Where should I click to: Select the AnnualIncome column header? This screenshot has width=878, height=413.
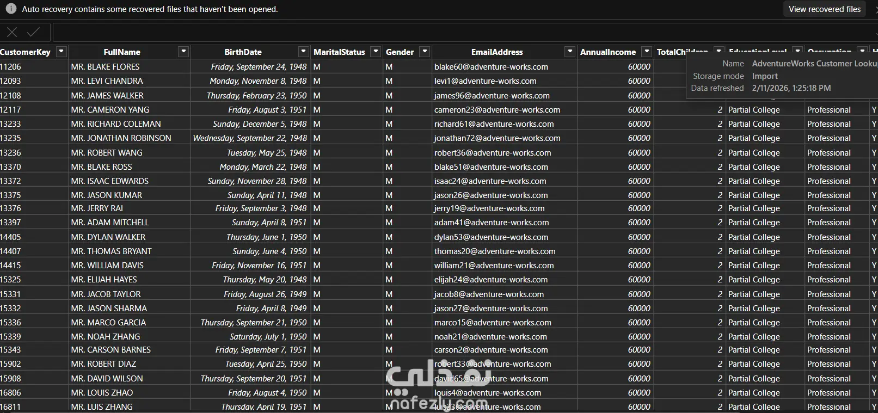(608, 52)
